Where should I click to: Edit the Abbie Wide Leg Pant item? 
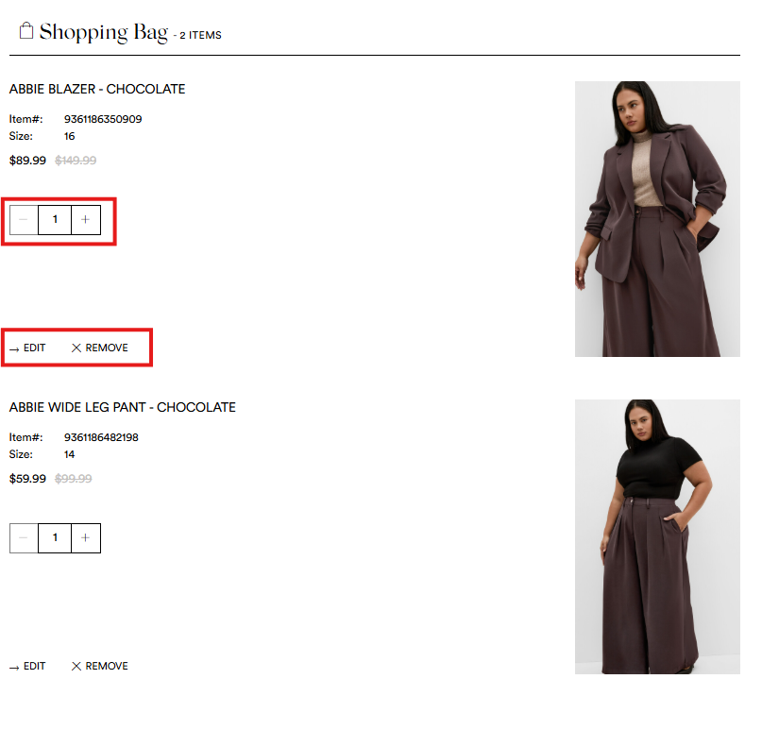(27, 666)
